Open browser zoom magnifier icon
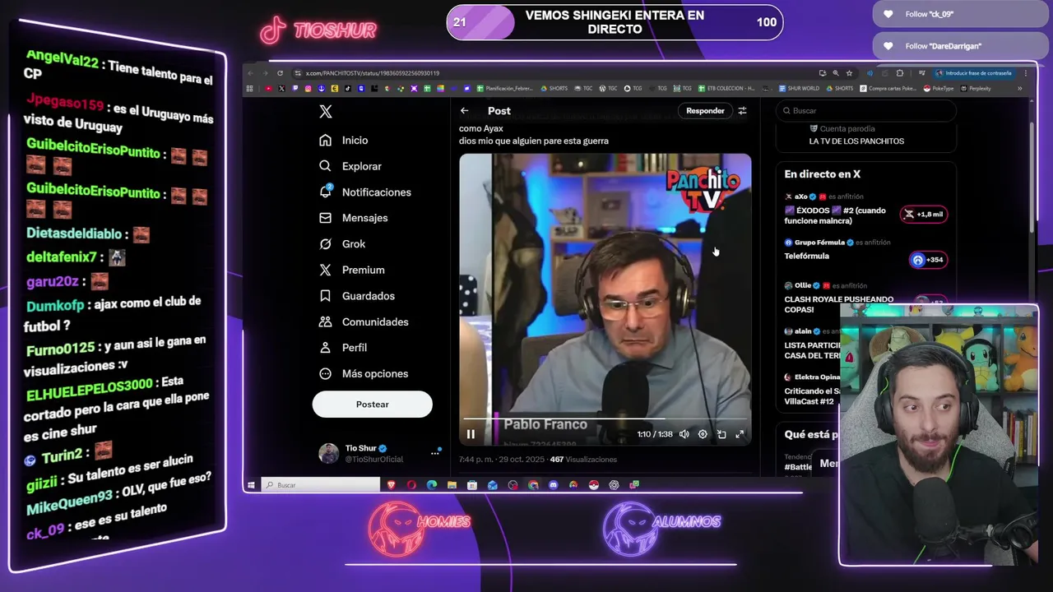The width and height of the screenshot is (1053, 592). [x=836, y=73]
